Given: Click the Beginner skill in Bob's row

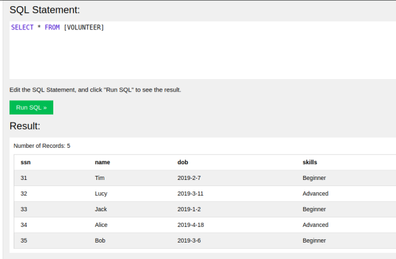Looking at the screenshot, I should 314,241.
